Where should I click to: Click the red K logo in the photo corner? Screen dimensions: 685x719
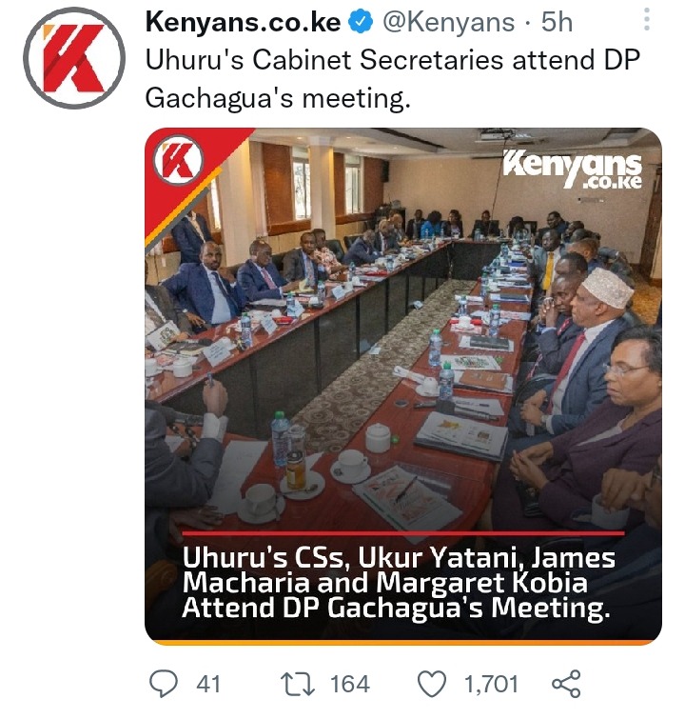pyautogui.click(x=178, y=159)
